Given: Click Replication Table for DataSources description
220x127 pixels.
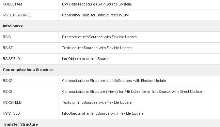Looking at the screenshot, I should pyautogui.click(x=95, y=15).
